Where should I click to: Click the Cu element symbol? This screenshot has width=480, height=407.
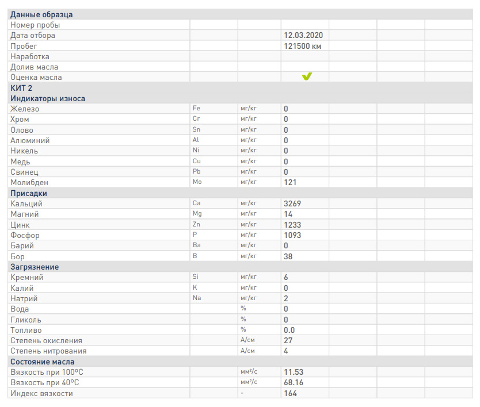[196, 161]
